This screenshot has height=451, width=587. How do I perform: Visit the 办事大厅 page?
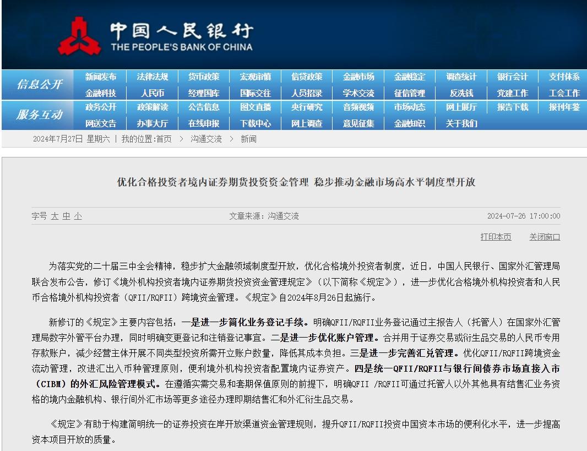tap(152, 123)
